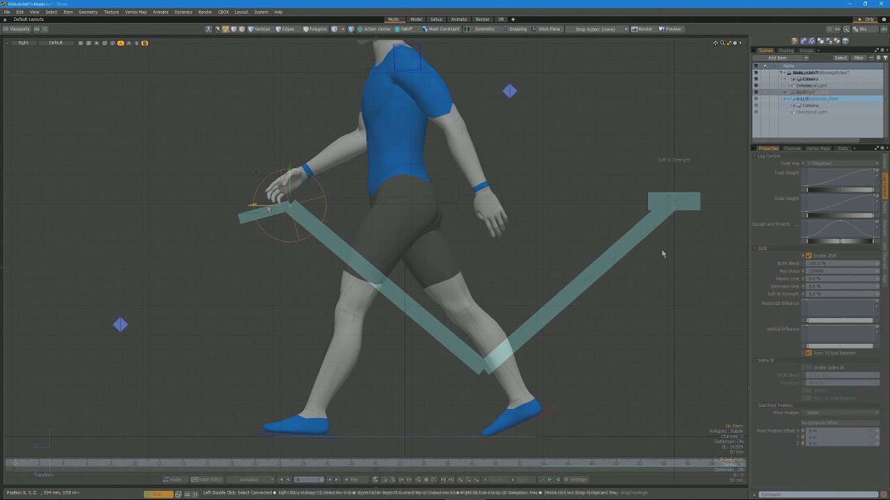
Task: Enable 2D IK checkbox
Action: click(809, 256)
